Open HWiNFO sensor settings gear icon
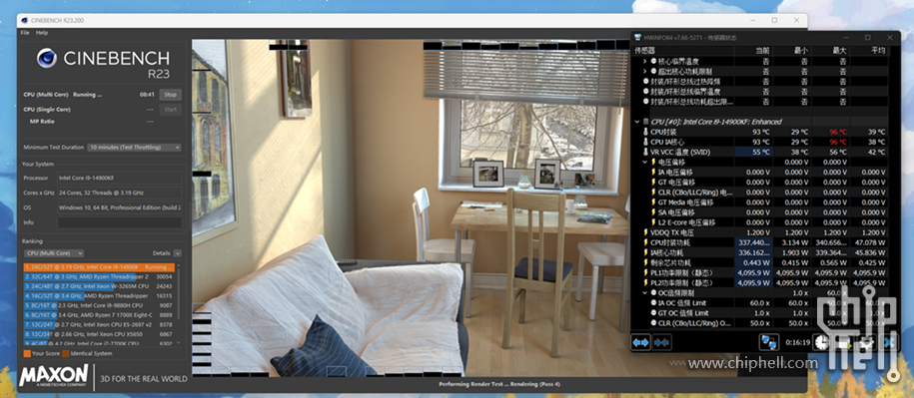This screenshot has width=914, height=398. point(867,343)
